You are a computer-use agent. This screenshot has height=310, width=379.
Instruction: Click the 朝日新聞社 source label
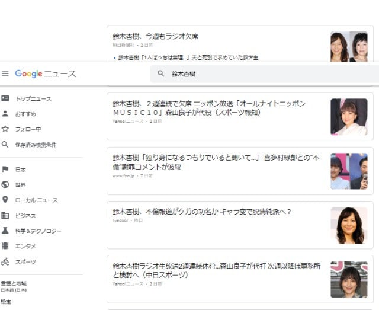coord(123,45)
